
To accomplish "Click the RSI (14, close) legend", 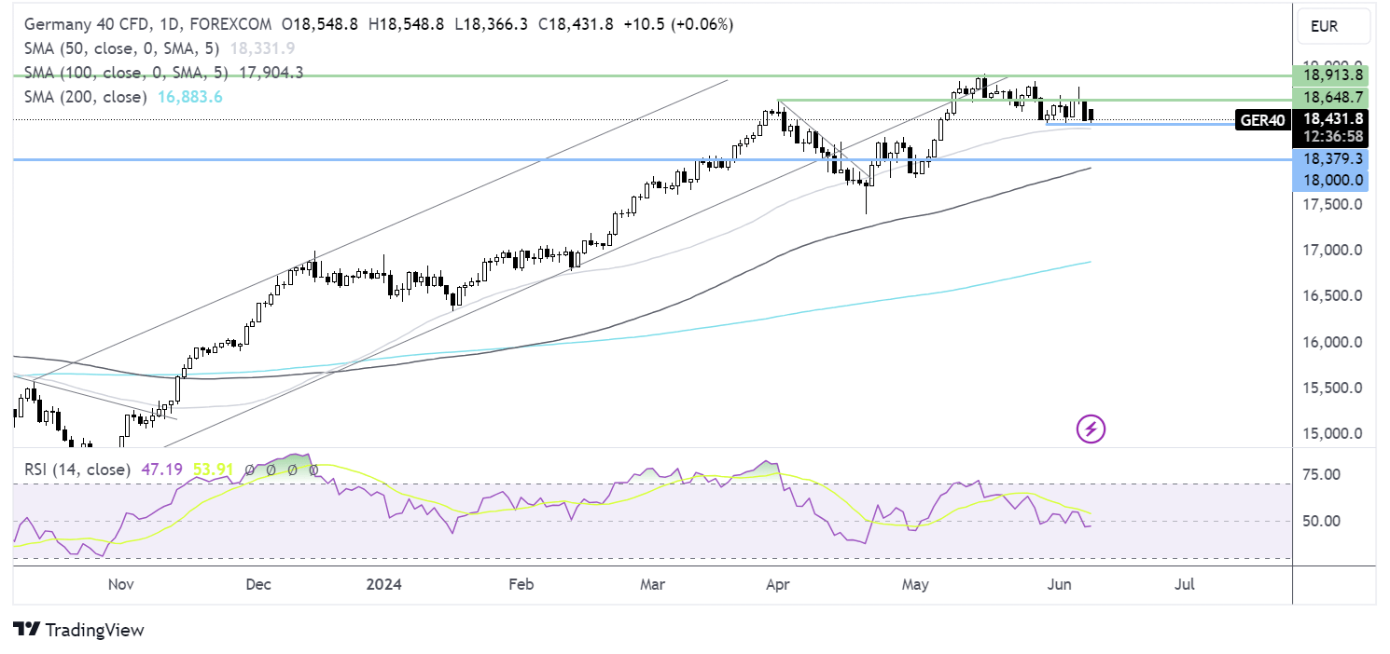I will (x=77, y=470).
